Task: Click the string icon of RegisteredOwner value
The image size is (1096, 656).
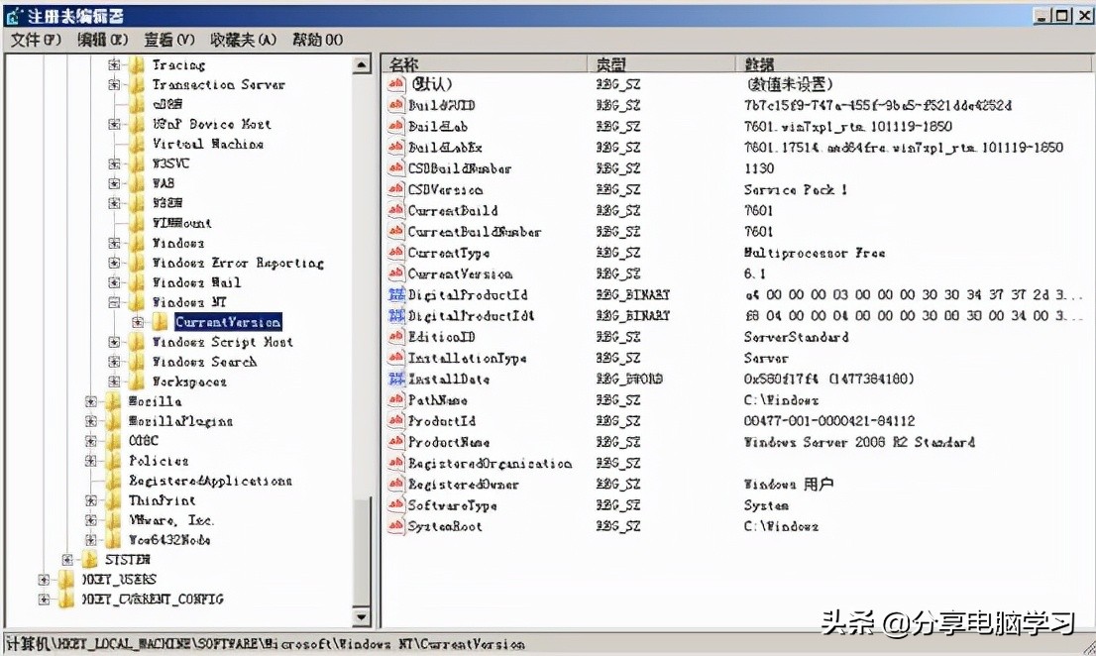Action: [x=396, y=485]
